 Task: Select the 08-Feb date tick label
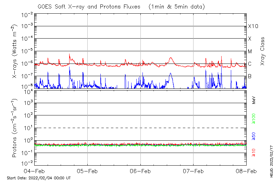click(246, 171)
